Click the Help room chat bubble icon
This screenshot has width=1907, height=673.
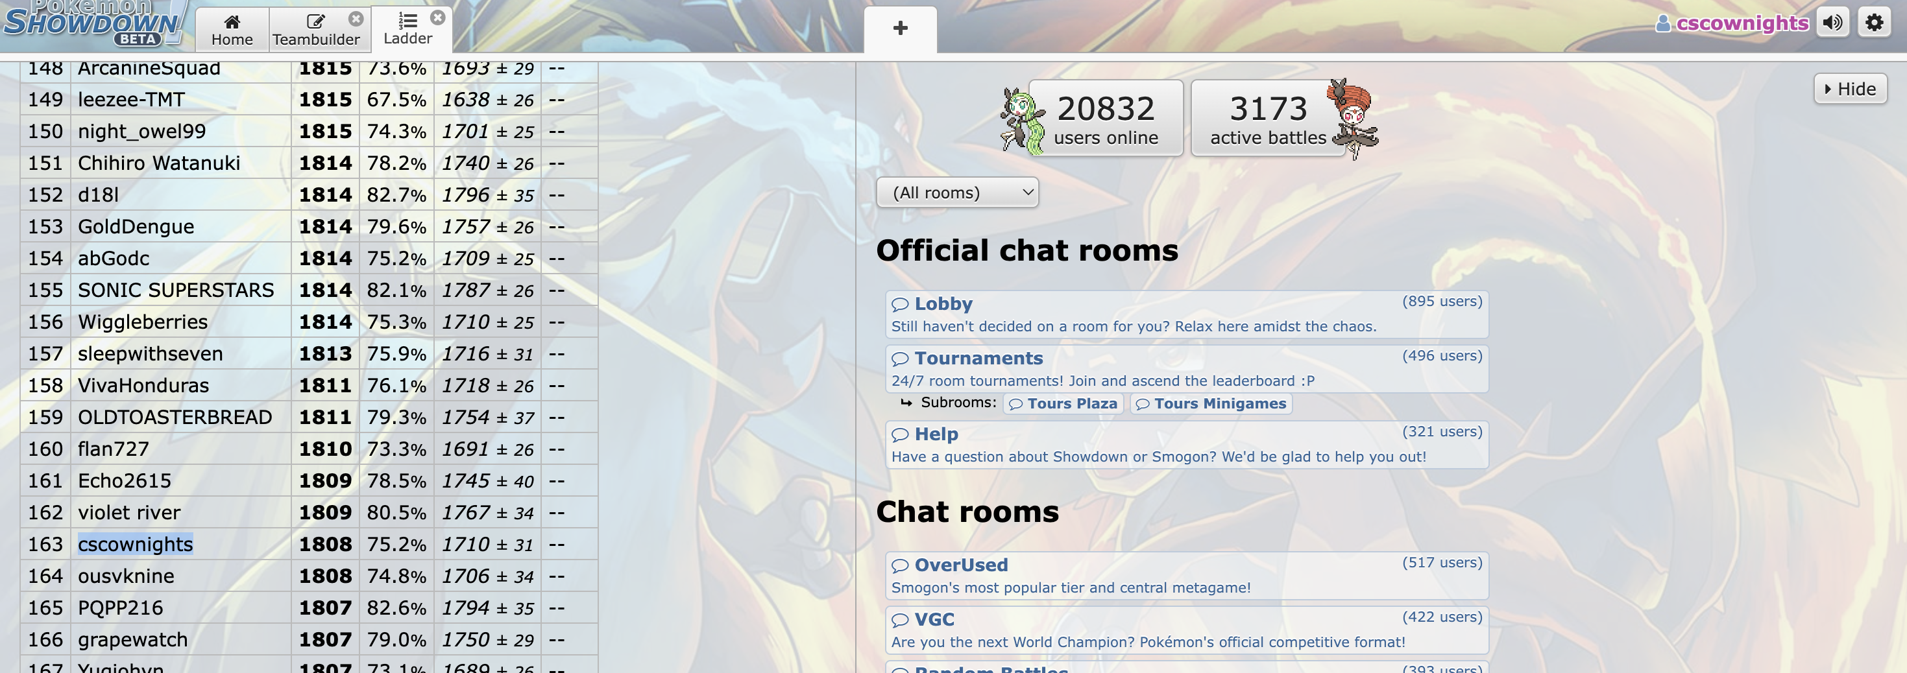900,435
